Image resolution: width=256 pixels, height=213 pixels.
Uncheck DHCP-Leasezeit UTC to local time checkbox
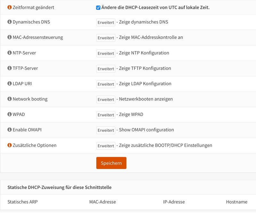pos(98,8)
